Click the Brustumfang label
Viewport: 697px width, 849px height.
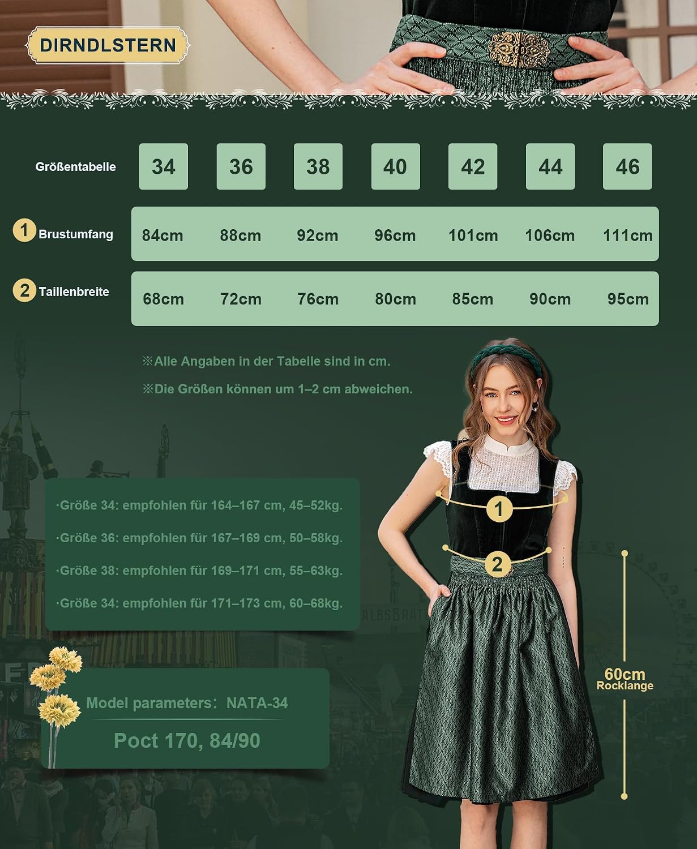76,234
